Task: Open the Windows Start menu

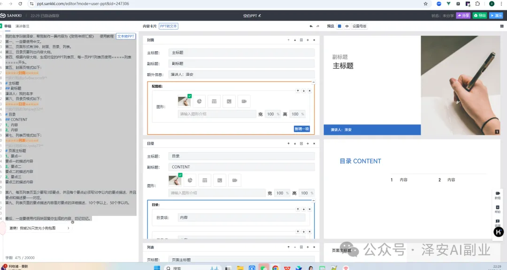Action: point(157,268)
